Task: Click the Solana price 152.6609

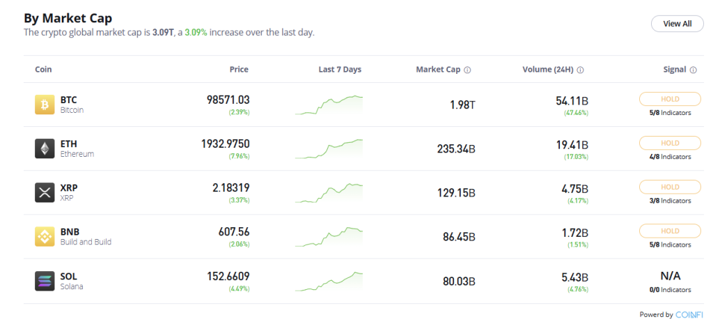Action: click(x=228, y=276)
